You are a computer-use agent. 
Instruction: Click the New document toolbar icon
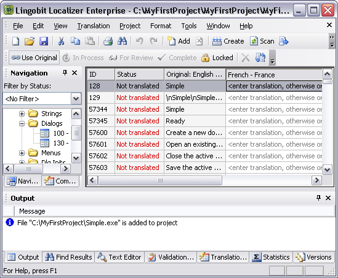pyautogui.click(x=15, y=41)
